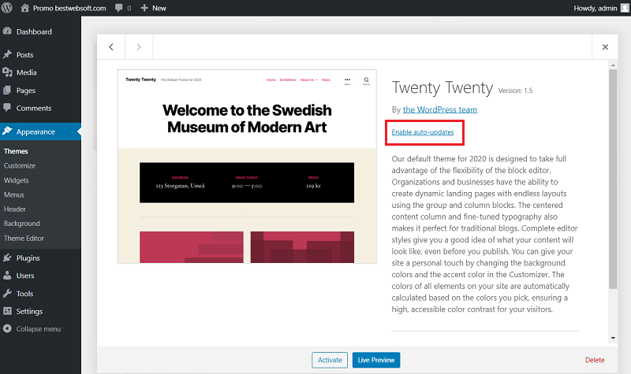Click the Media library icon
The width and height of the screenshot is (631, 374).
pos(7,72)
